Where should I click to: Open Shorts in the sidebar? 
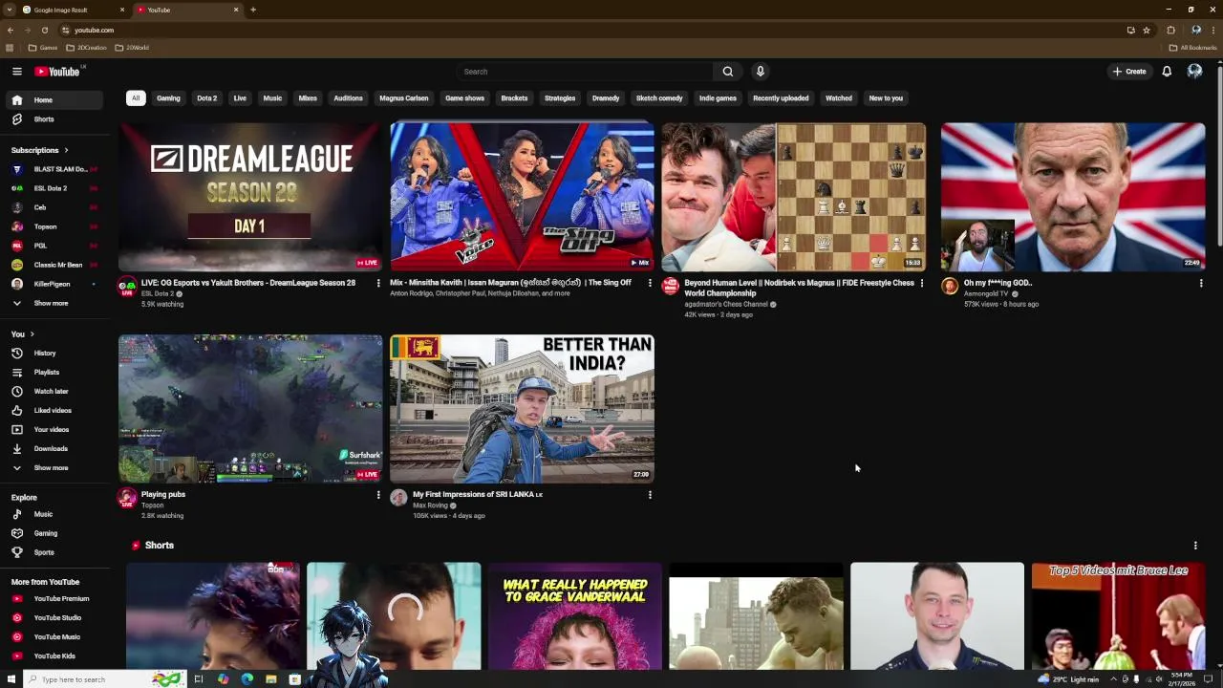tap(55, 119)
